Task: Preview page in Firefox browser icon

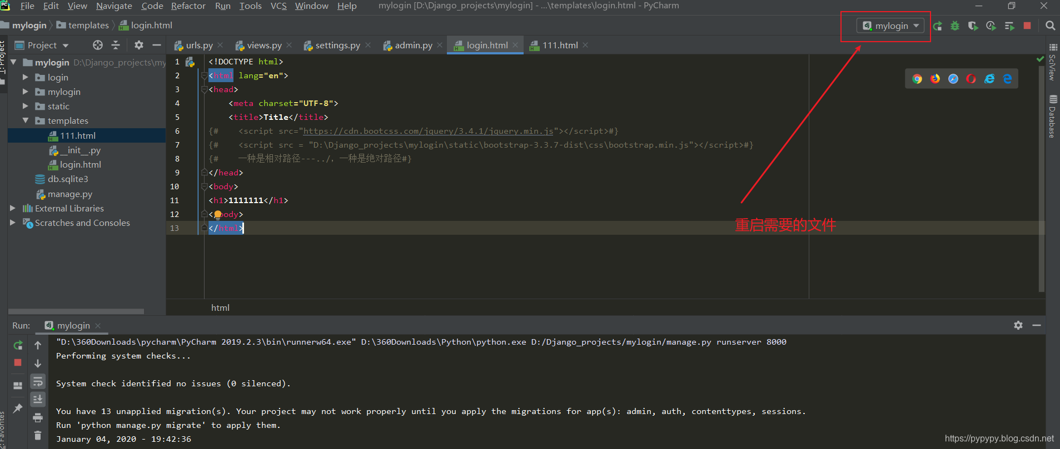Action: pyautogui.click(x=935, y=79)
